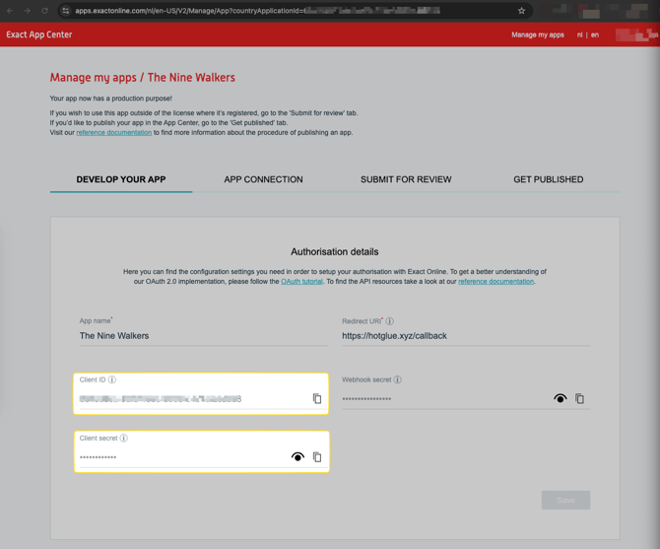Show the Webhook secret with eye icon
Image resolution: width=660 pixels, height=549 pixels.
(x=560, y=399)
